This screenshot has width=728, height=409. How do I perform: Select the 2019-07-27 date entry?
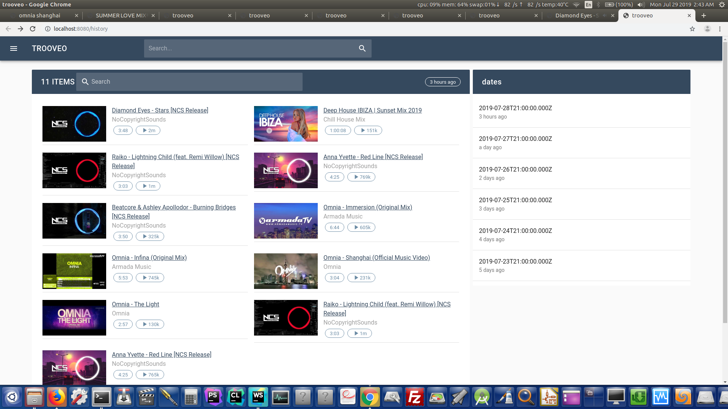click(515, 142)
